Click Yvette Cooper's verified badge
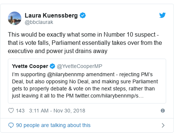The width and height of the screenshot is (174, 136). (x=52, y=66)
